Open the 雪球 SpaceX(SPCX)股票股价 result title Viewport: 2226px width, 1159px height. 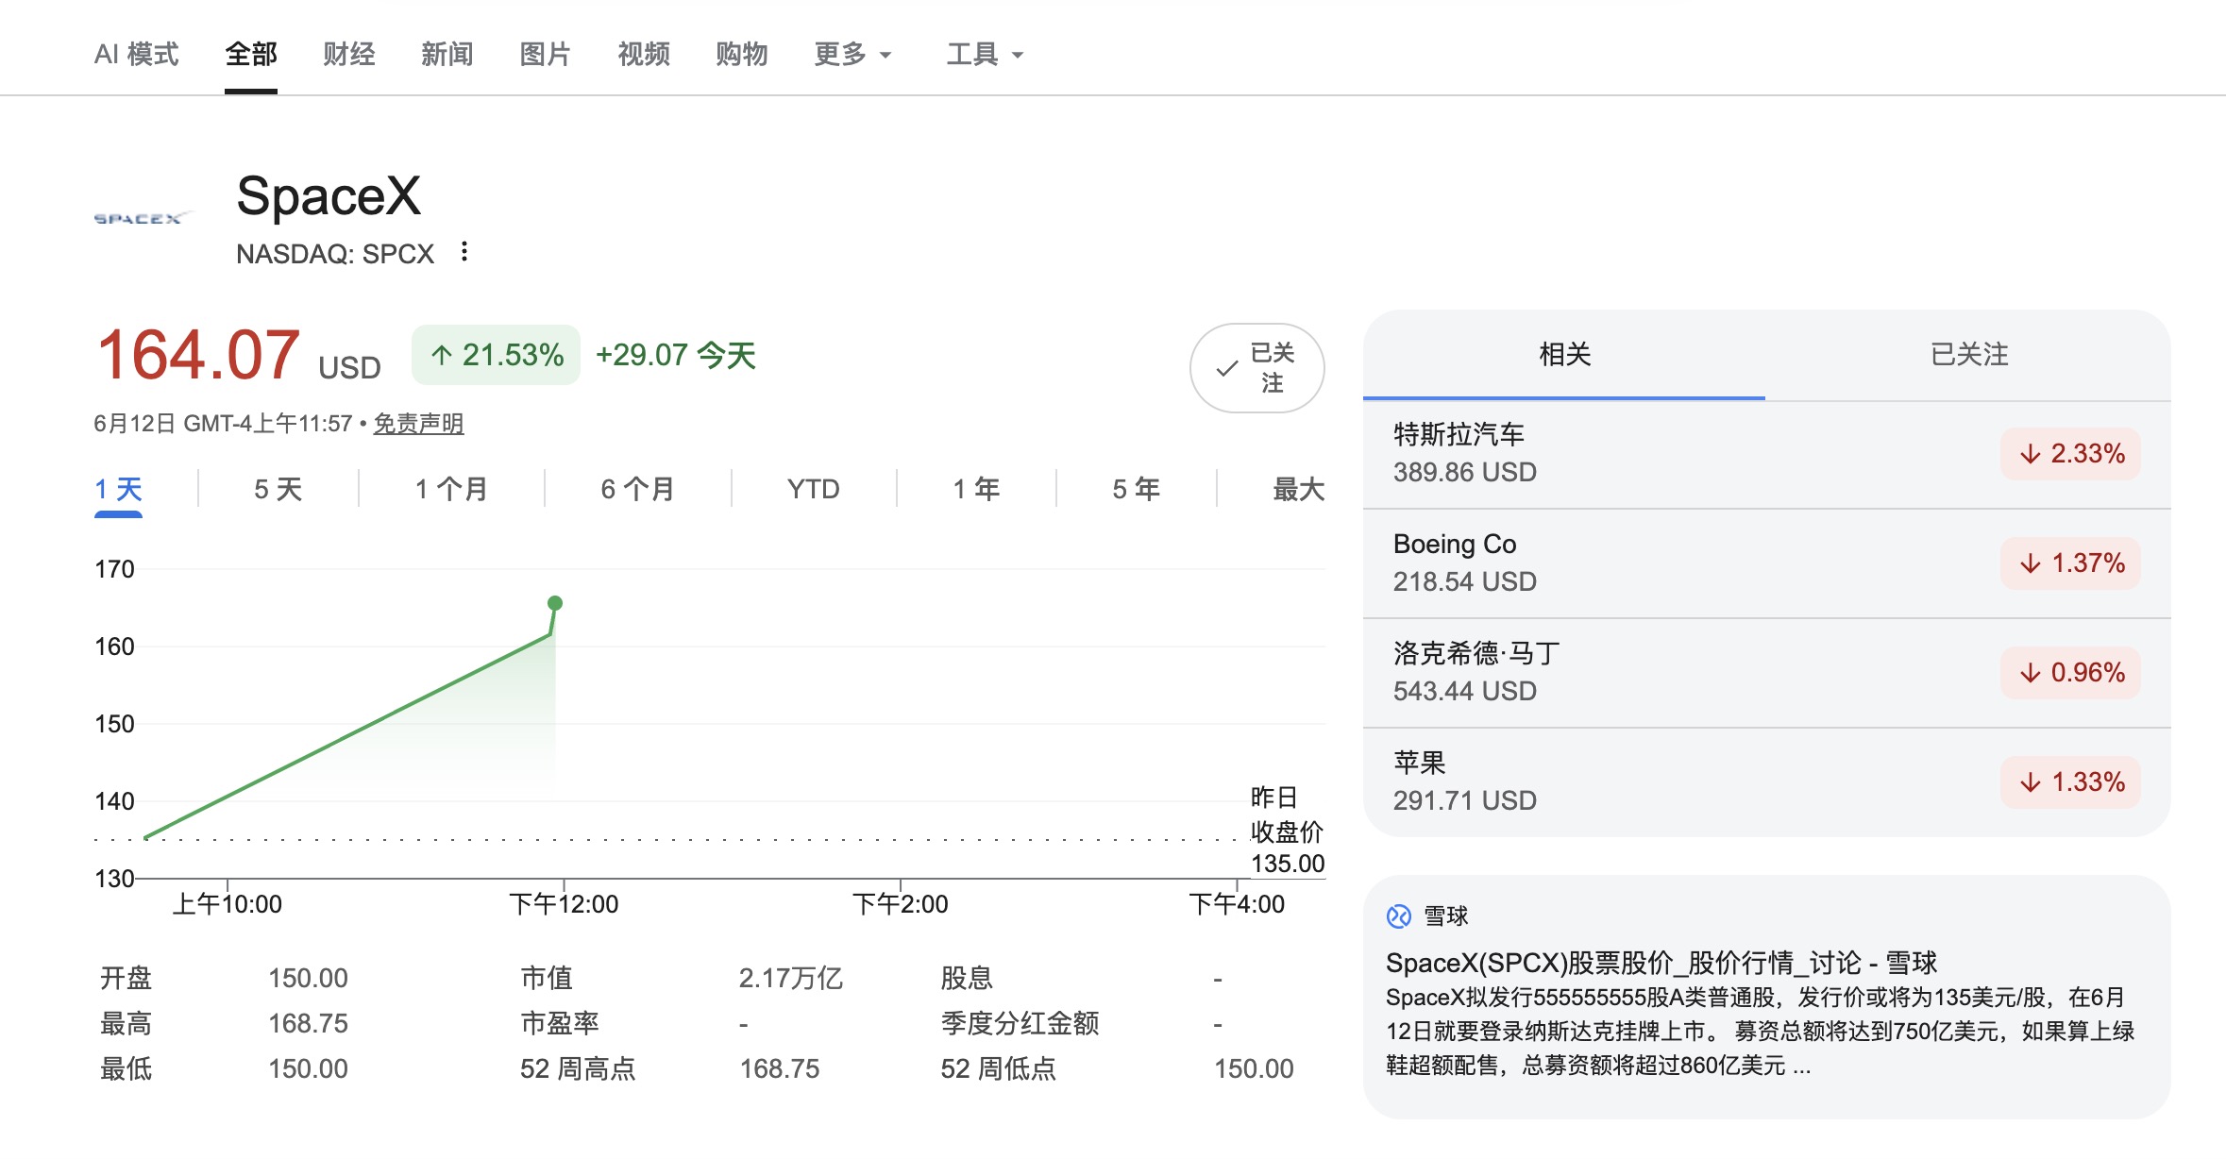[x=1661, y=963]
